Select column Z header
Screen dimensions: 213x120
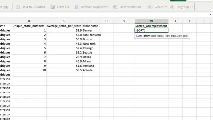pos(203,21)
